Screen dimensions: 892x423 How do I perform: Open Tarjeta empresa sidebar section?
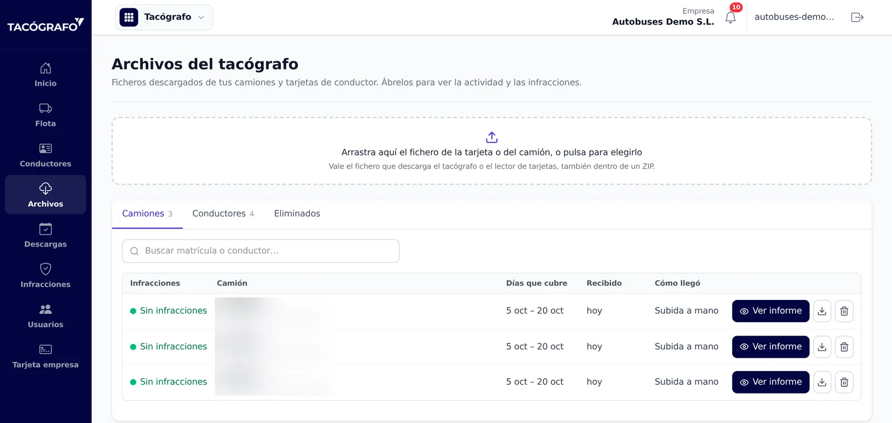click(x=46, y=356)
